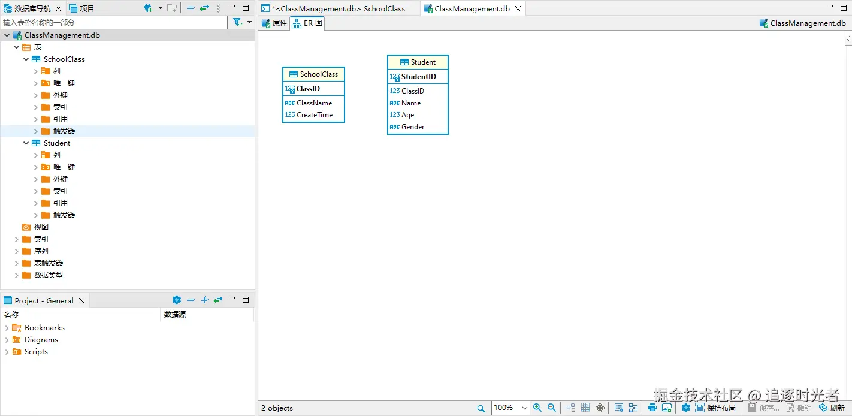Image resolution: width=852 pixels, height=416 pixels.
Task: Click the filter funnel icon beside search box
Action: point(237,22)
